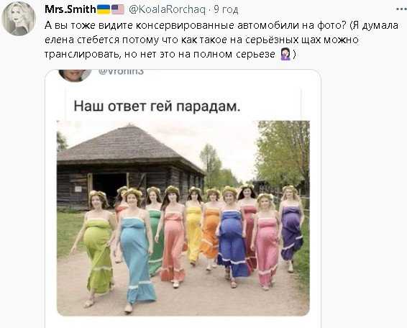
Task: Open the @KoalaRorchaq handle link
Action: pyautogui.click(x=167, y=10)
